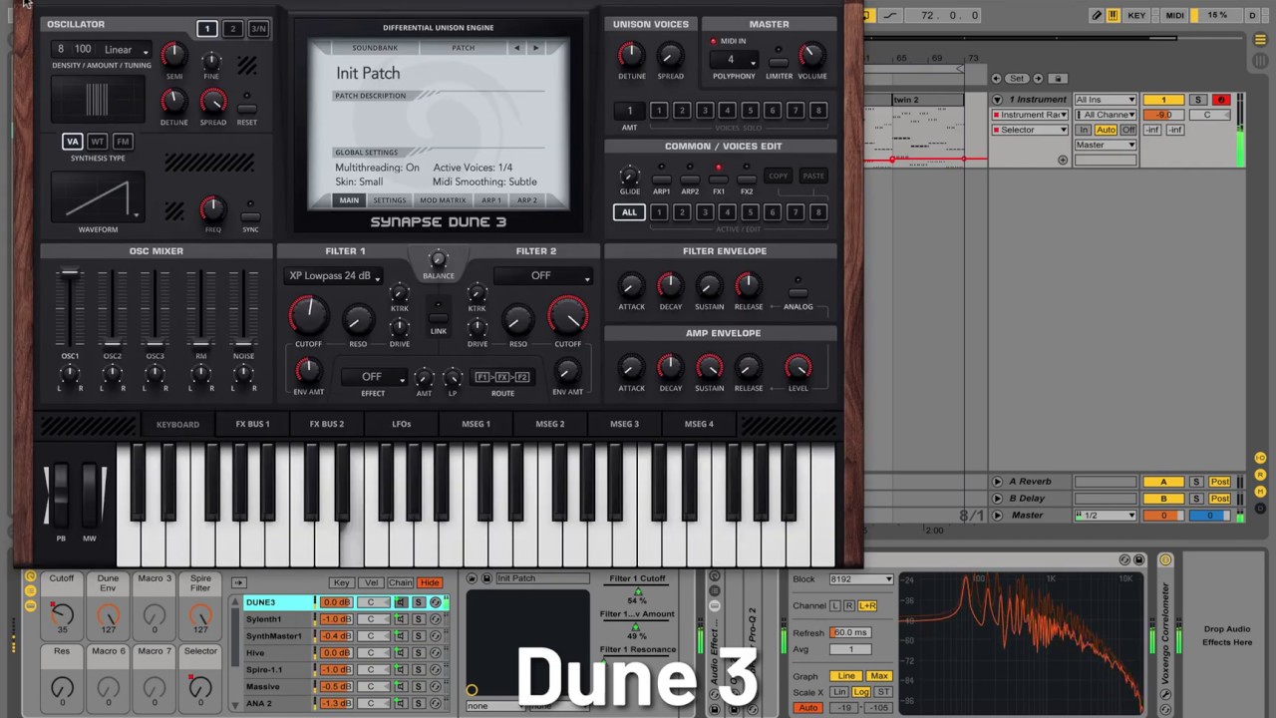
Task: Open Filter 2 OFF type dropdown
Action: 543,276
